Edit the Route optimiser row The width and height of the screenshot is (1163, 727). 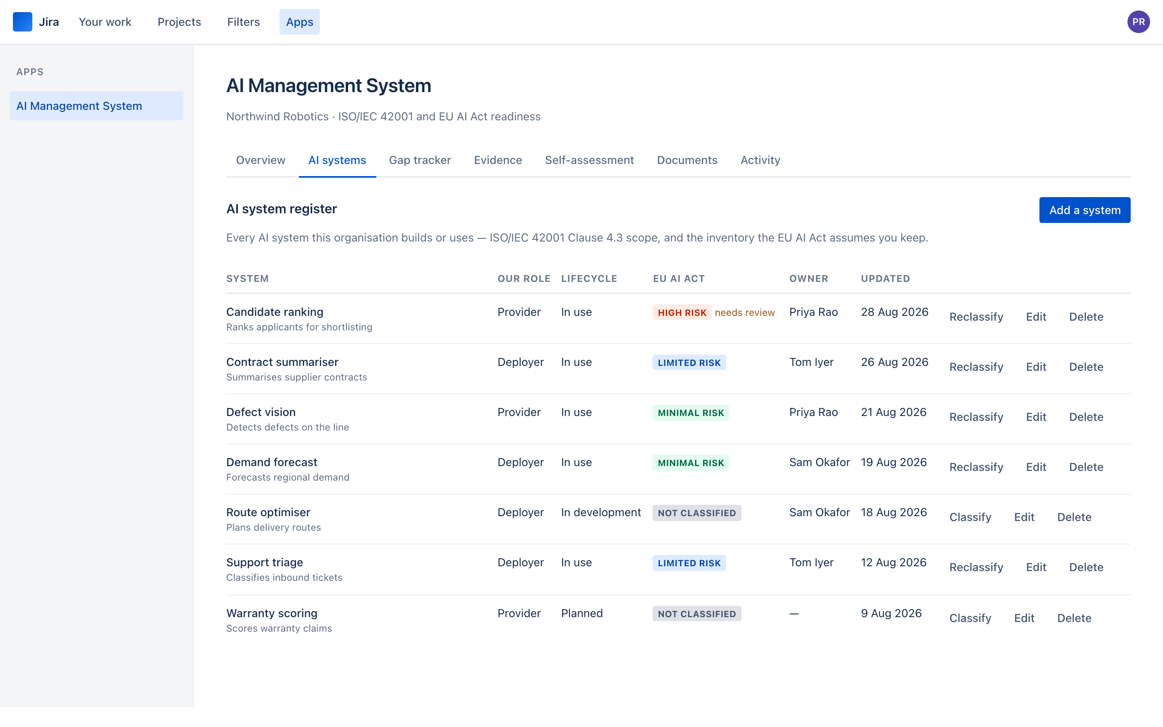pyautogui.click(x=1024, y=517)
